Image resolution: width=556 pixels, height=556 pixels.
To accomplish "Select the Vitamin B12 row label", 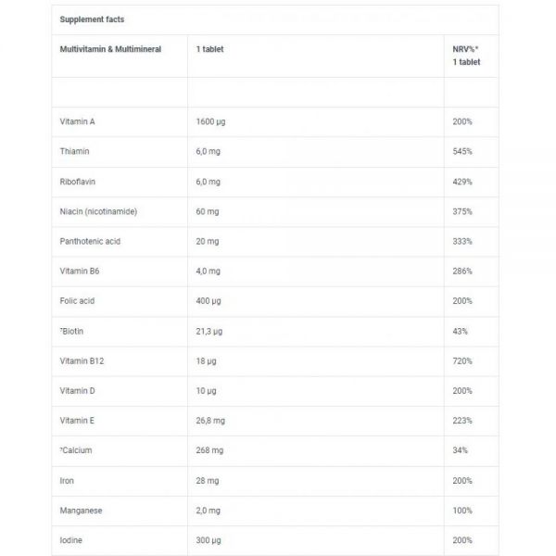I will pyautogui.click(x=82, y=360).
